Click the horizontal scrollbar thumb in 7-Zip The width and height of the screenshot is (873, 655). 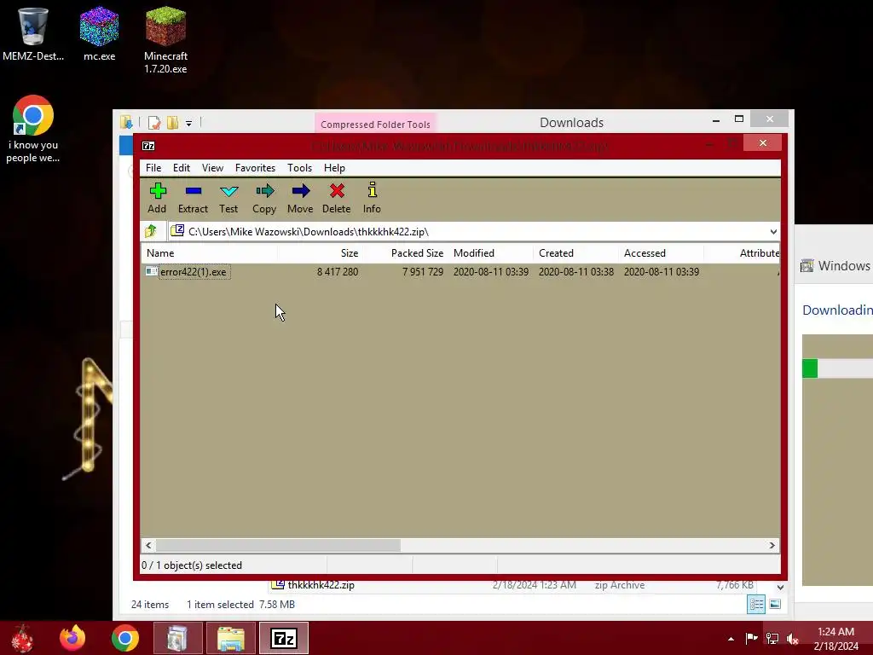point(278,545)
